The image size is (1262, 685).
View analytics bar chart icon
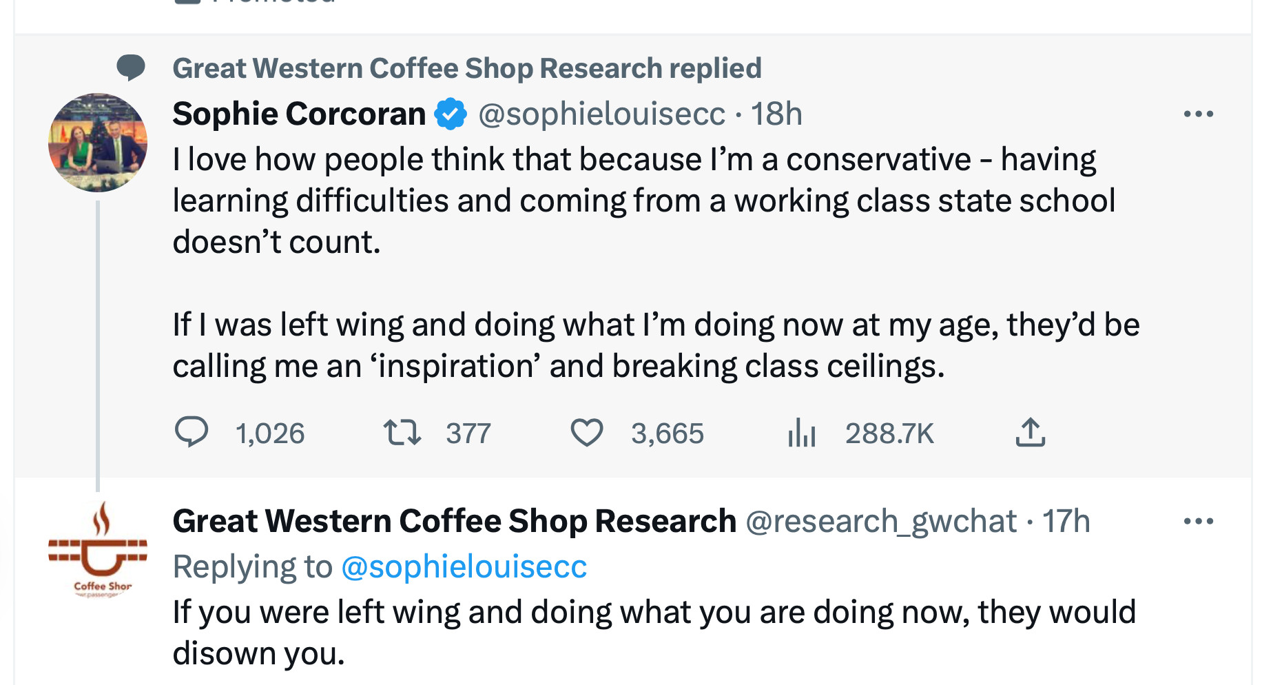click(802, 433)
